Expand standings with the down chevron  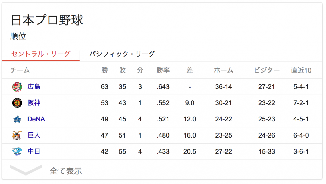(26, 170)
